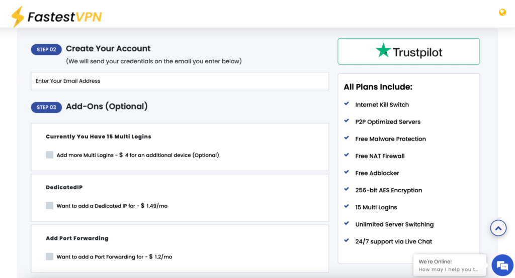Click the "DedicatedIP" section title
The height and width of the screenshot is (278, 515).
[x=64, y=187]
